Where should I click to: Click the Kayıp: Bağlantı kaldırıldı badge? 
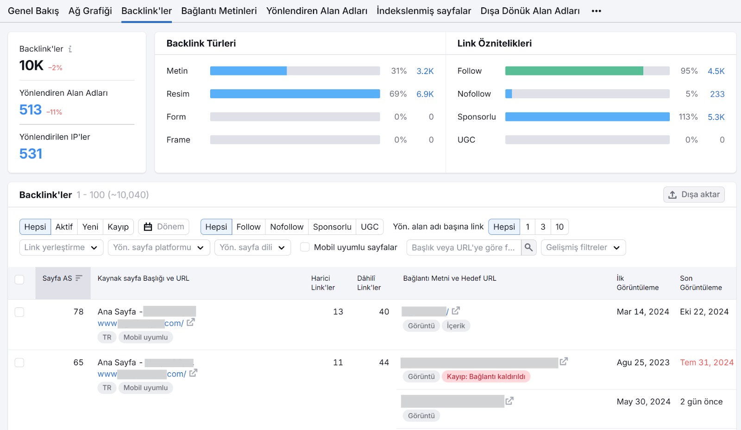[x=486, y=377]
